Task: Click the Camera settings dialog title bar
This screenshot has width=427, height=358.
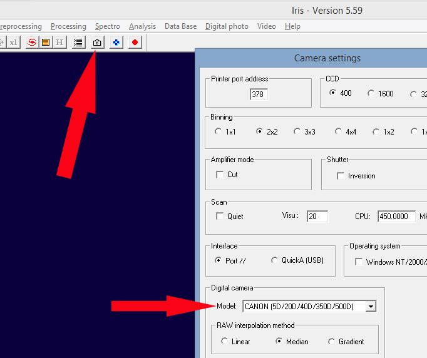Action: [x=311, y=58]
